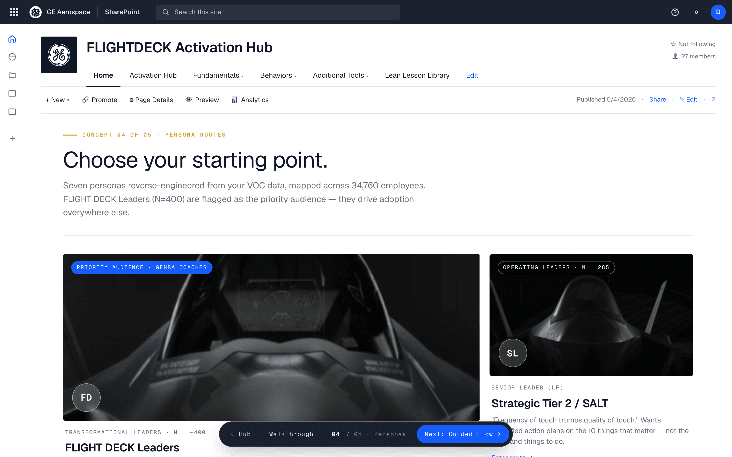Click the SL persona badge
Screen dimensions: 732x457
[513, 353]
